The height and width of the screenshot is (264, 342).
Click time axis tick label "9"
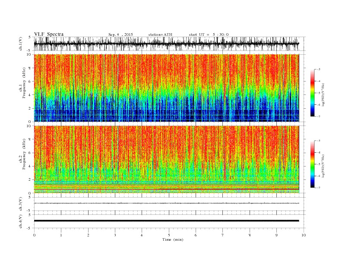point(276,235)
